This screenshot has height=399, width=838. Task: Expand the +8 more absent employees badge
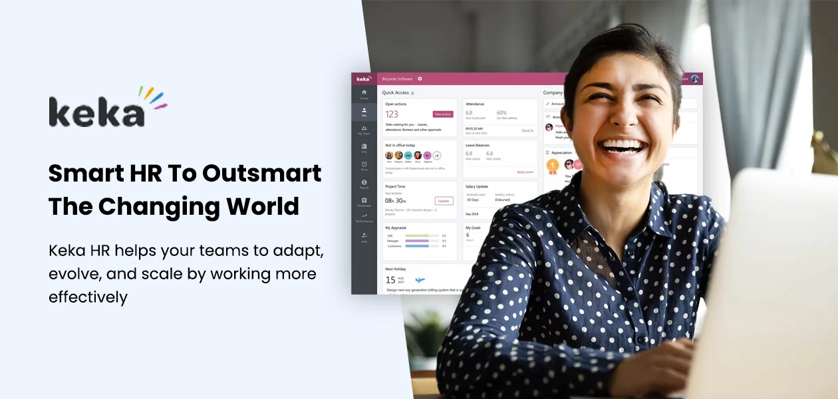click(x=436, y=156)
